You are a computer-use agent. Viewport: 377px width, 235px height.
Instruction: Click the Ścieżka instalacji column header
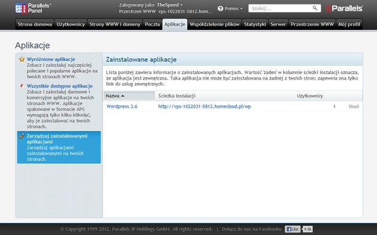pos(177,96)
